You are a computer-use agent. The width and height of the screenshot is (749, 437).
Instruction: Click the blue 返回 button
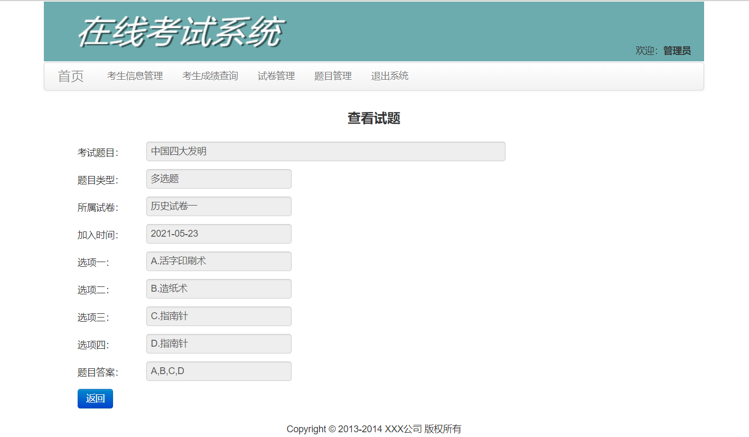coord(95,398)
